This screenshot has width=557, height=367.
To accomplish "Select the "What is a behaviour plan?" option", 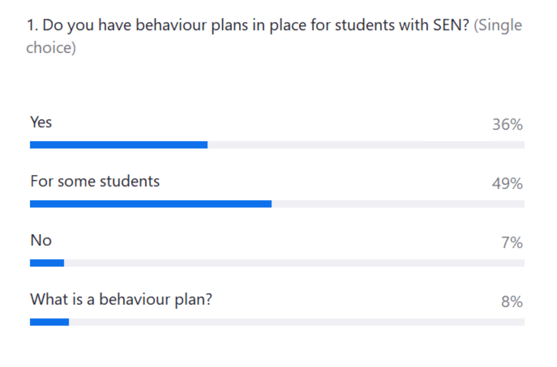I will (x=121, y=299).
